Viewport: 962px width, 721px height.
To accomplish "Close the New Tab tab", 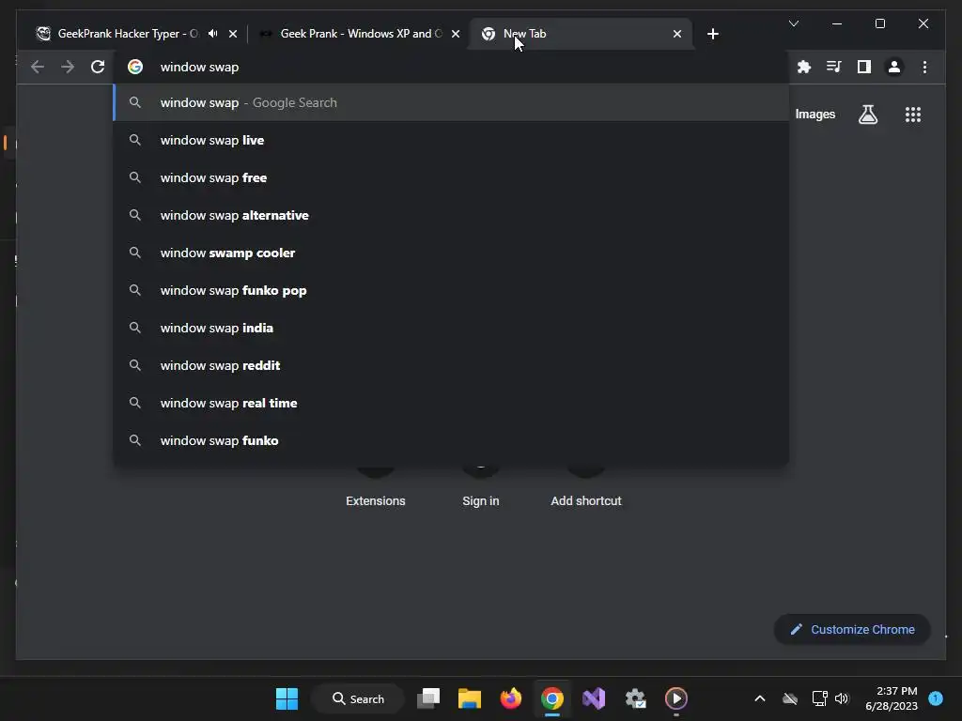I will (677, 34).
